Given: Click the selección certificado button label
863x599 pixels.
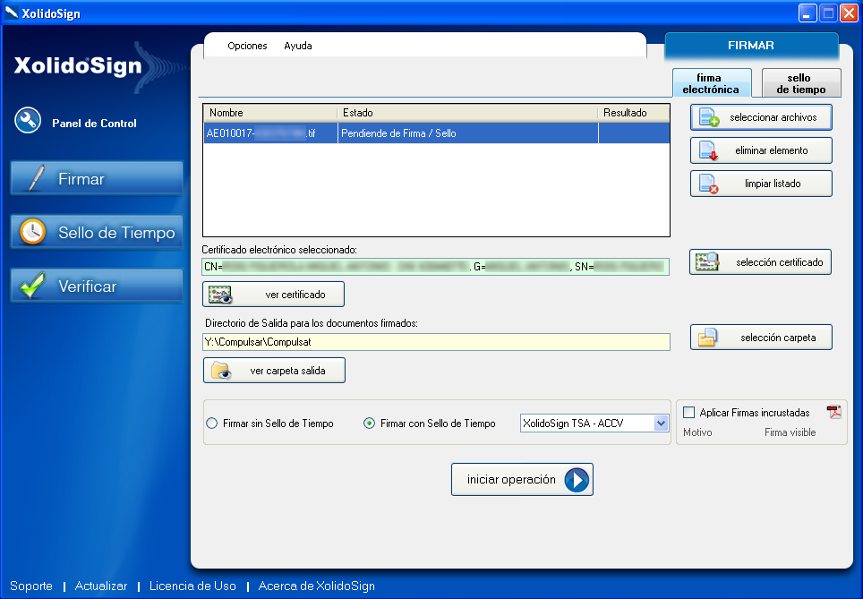Looking at the screenshot, I should (780, 262).
